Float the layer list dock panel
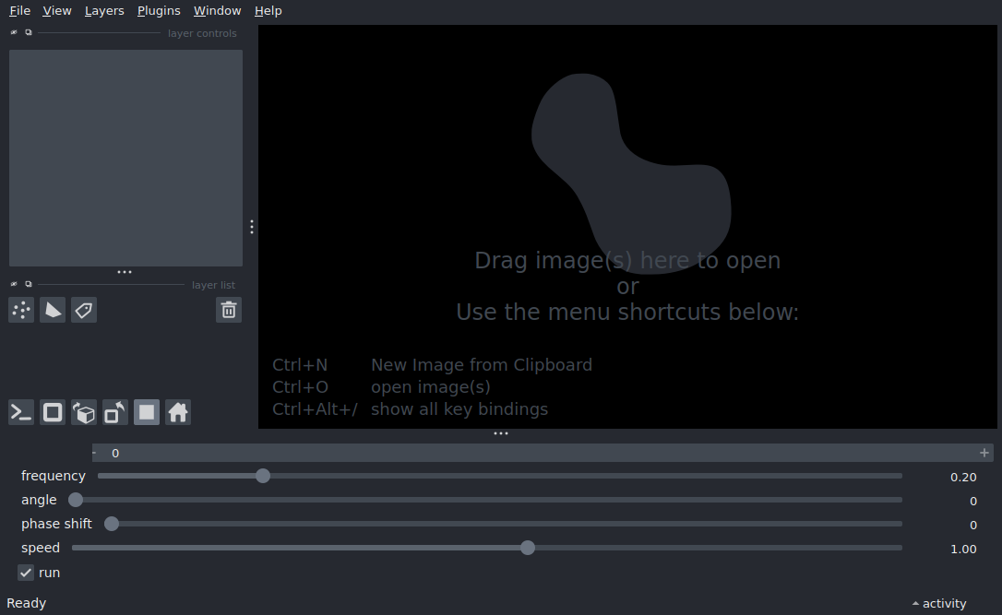Screen dimensions: 1002x615 pos(28,284)
